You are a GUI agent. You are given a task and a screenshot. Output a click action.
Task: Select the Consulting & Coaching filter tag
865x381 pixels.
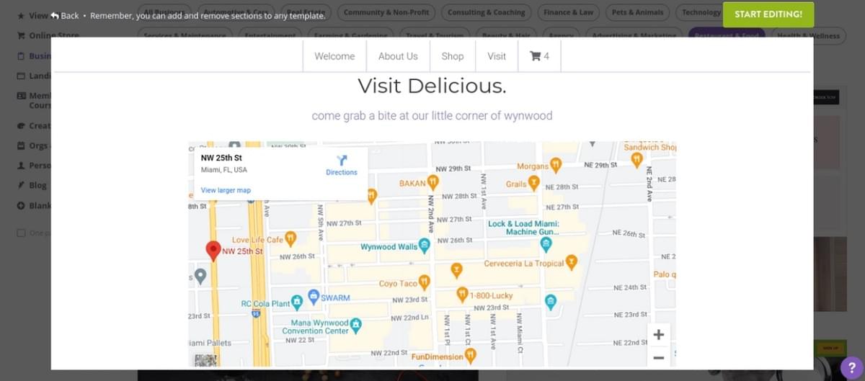coord(487,12)
